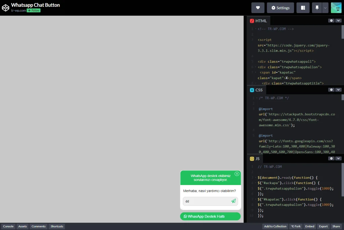Image resolution: width=344 pixels, height=230 pixels.
Task: Click the Whatsapp Chat Button title
Action: click(x=36, y=5)
